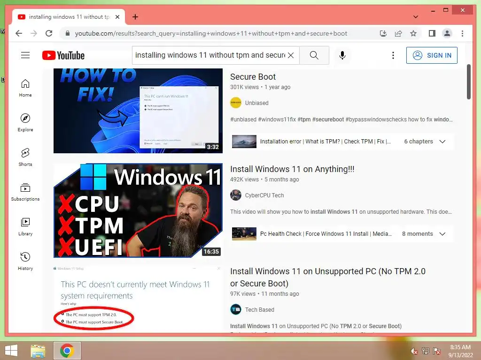Open YouTube settings three-dot menu
The height and width of the screenshot is (360, 481).
393,55
